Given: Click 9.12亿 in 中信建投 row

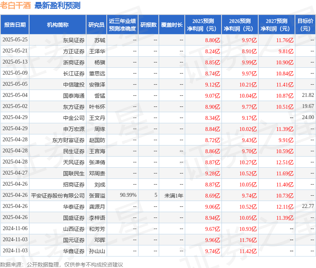Looking at the screenshot, I should [212, 85].
